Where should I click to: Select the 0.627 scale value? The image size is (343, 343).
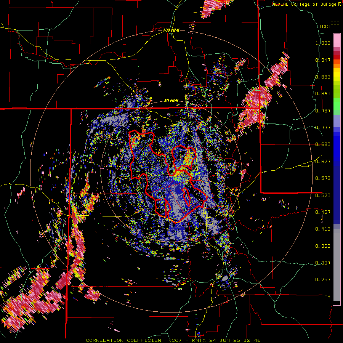coord(323,162)
